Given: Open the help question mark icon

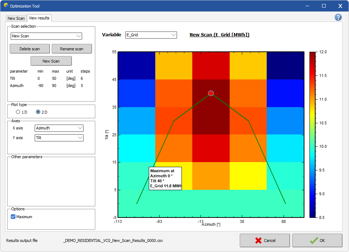Looking at the screenshot, I should point(338,17).
